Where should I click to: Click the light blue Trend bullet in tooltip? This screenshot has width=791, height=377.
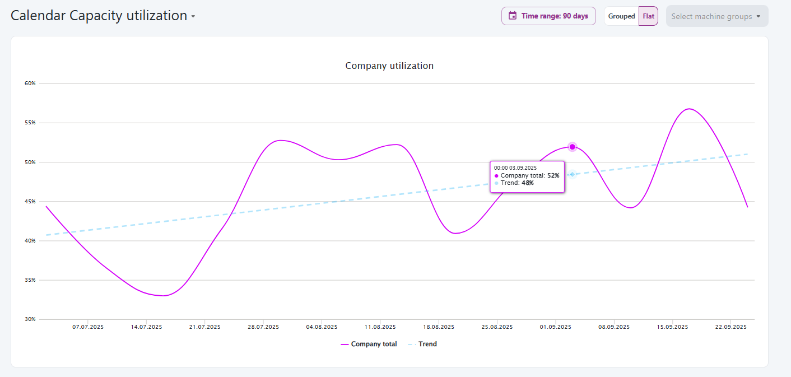[x=496, y=183]
